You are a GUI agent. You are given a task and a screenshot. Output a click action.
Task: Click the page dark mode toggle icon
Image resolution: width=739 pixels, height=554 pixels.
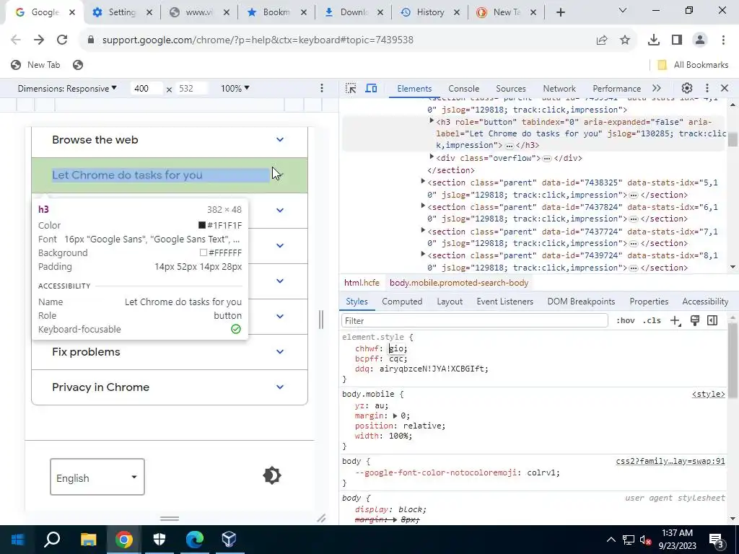click(272, 475)
